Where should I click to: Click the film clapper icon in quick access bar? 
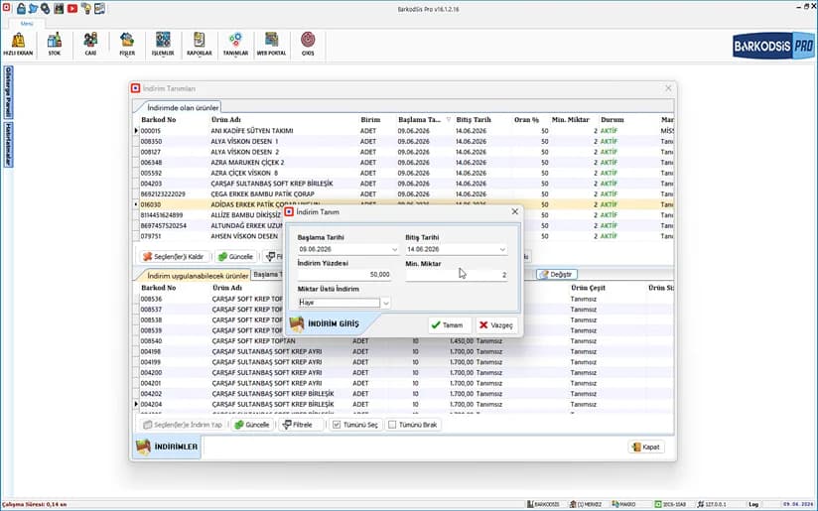[x=59, y=8]
